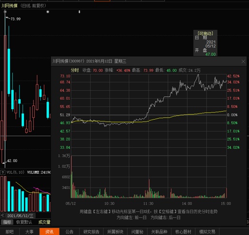
Task: Select the 成交量 indicator label
Action: click(44, 222)
